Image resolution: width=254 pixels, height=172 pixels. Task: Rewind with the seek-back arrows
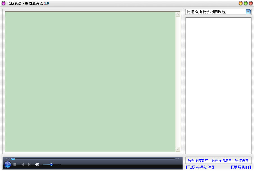coord(8,159)
